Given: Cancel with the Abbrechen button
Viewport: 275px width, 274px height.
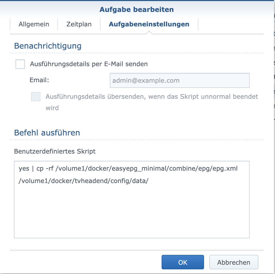Looking at the screenshot, I should [234, 262].
